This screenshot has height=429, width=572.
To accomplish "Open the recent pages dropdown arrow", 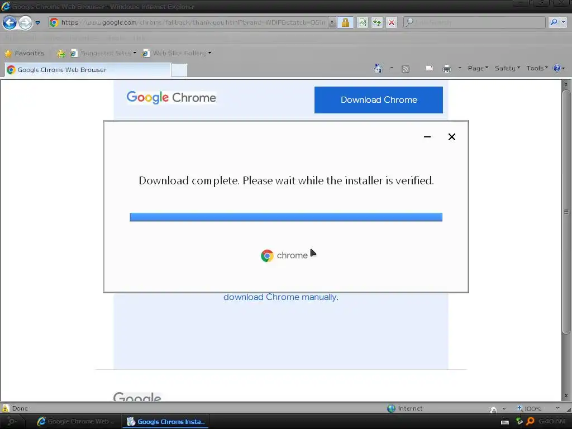I will click(x=37, y=22).
